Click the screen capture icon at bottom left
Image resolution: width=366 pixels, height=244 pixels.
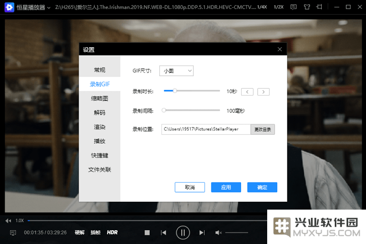click(x=13, y=233)
